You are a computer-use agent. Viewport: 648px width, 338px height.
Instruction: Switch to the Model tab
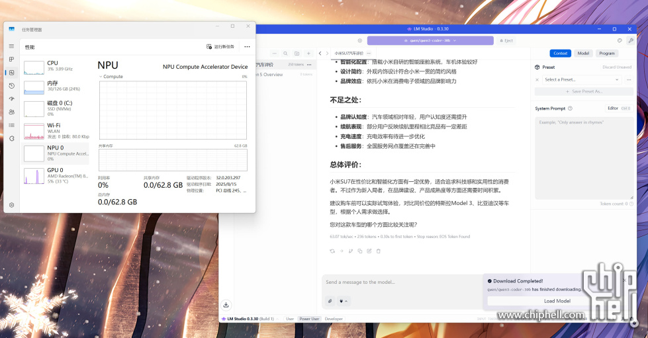(582, 54)
